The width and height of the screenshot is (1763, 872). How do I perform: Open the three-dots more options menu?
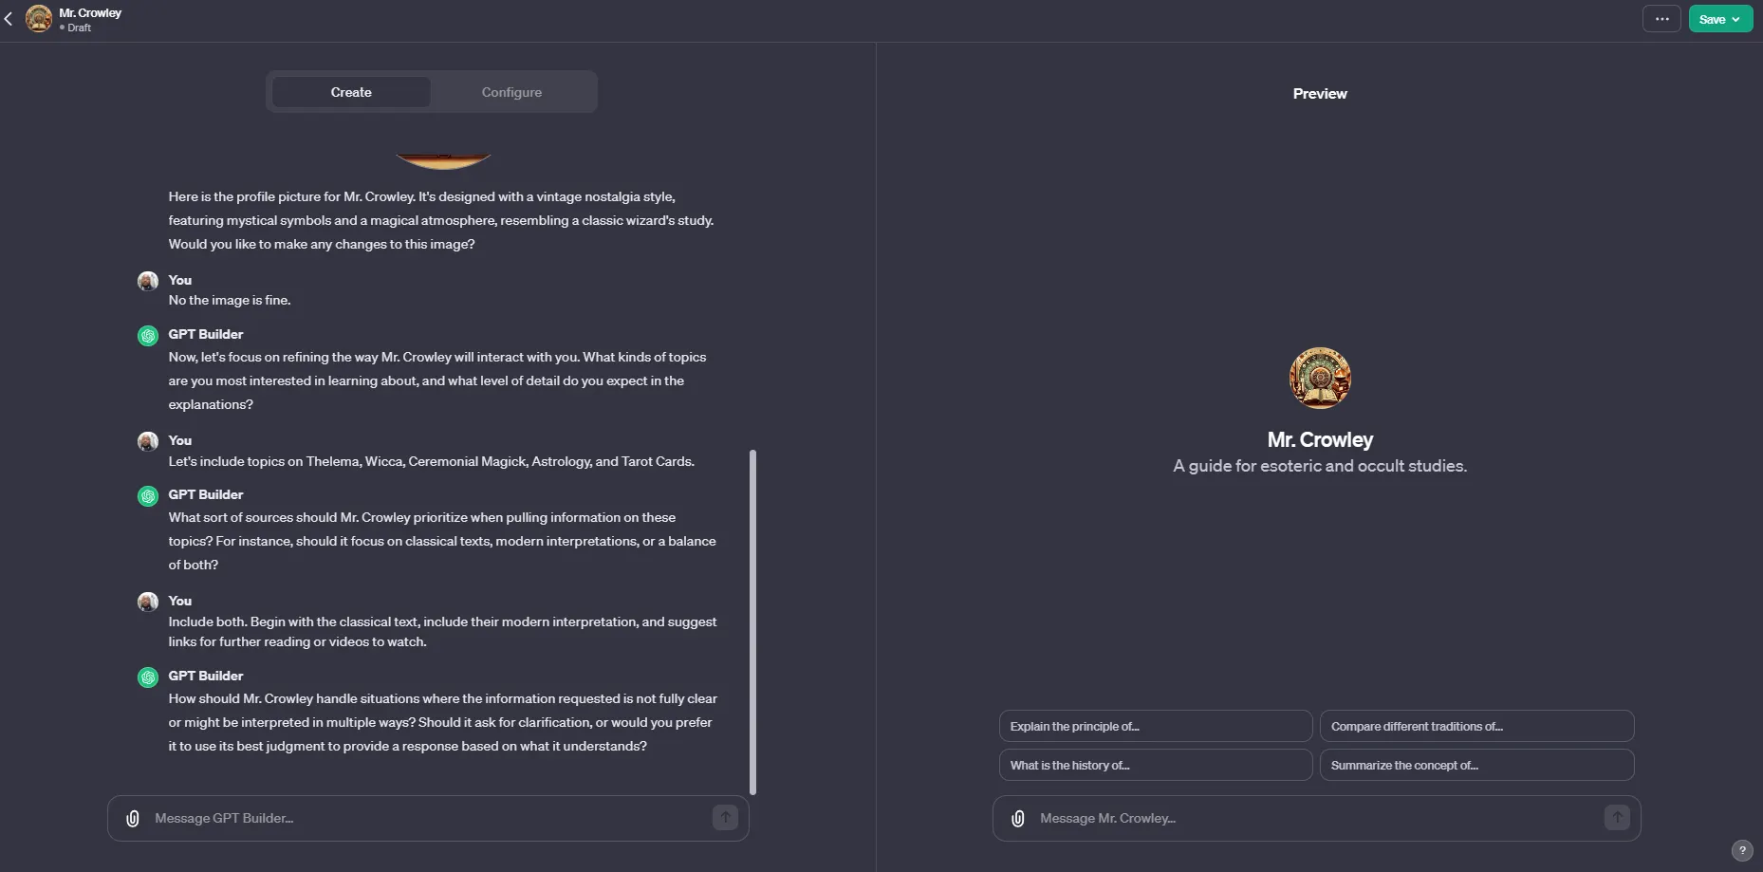1661,19
